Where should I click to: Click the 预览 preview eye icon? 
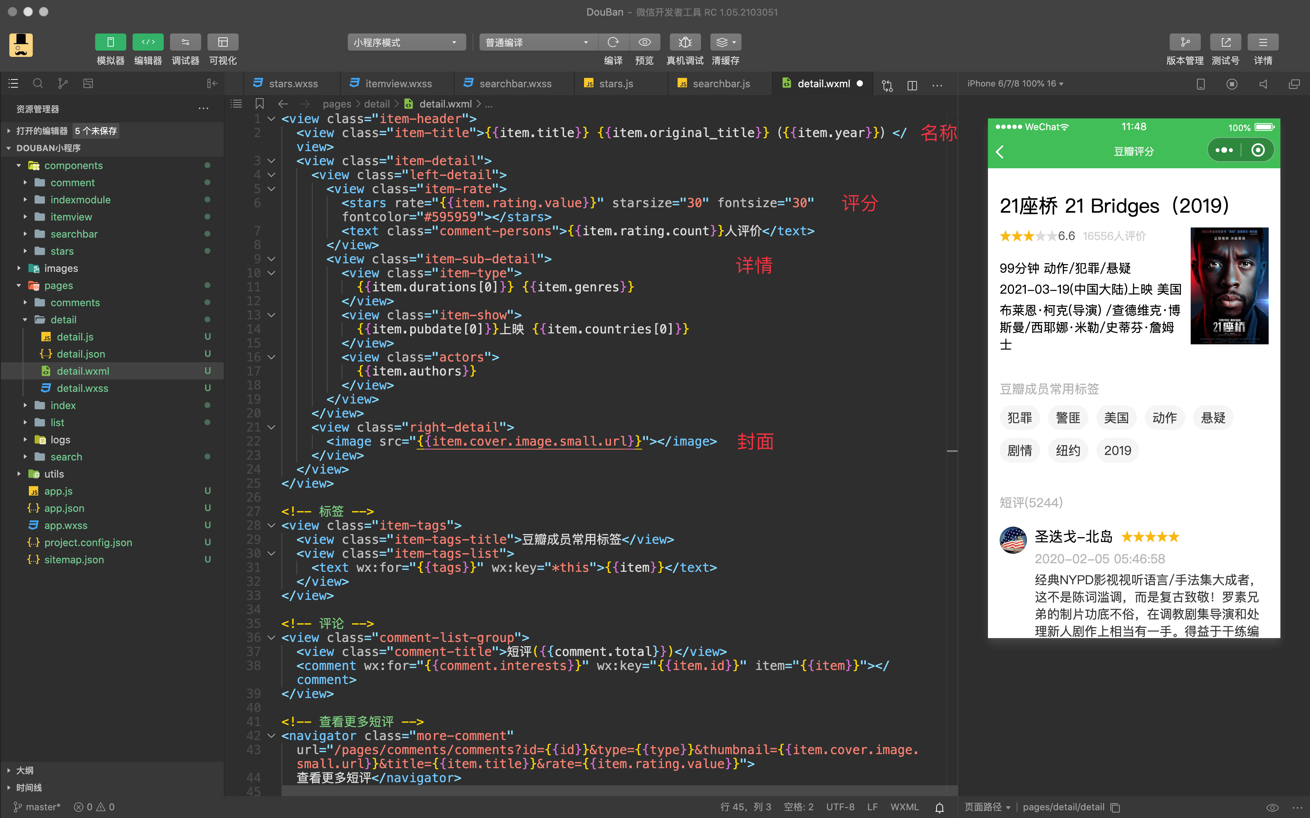644,42
